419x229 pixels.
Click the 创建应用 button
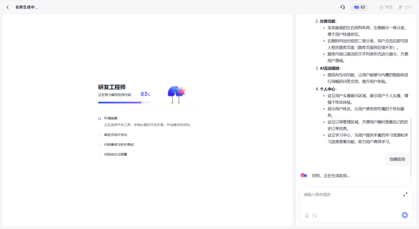coord(397,159)
